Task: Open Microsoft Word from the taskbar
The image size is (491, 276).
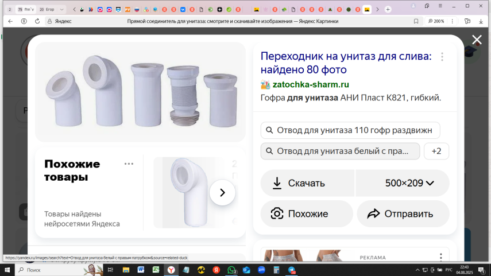Action: (141, 270)
